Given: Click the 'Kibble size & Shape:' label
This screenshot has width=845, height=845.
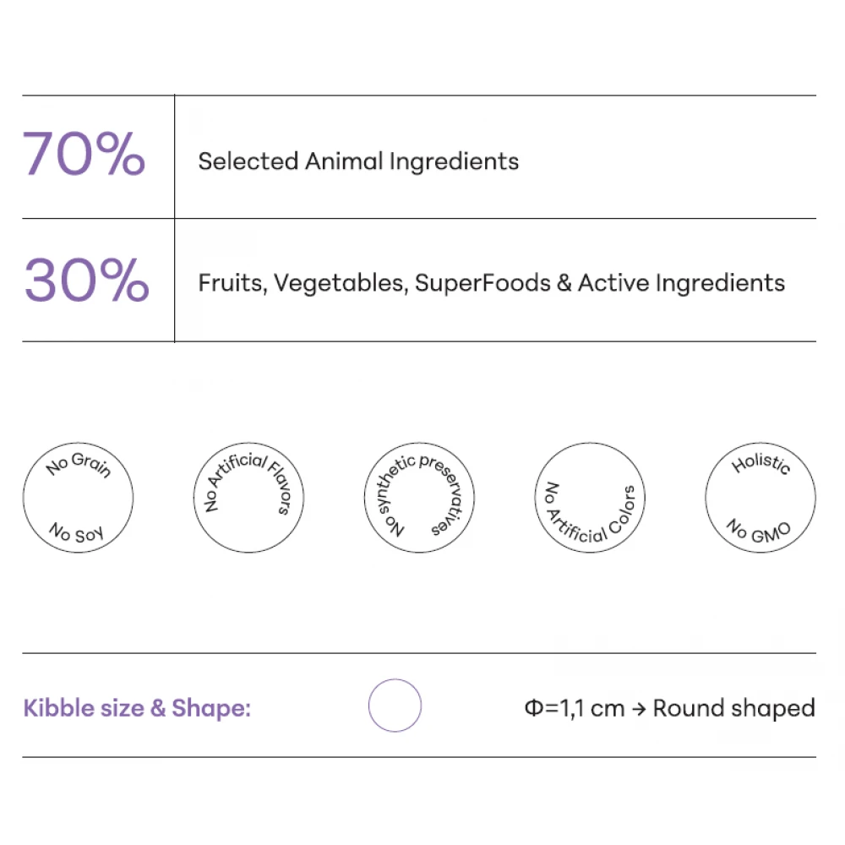Looking at the screenshot, I should click(137, 708).
